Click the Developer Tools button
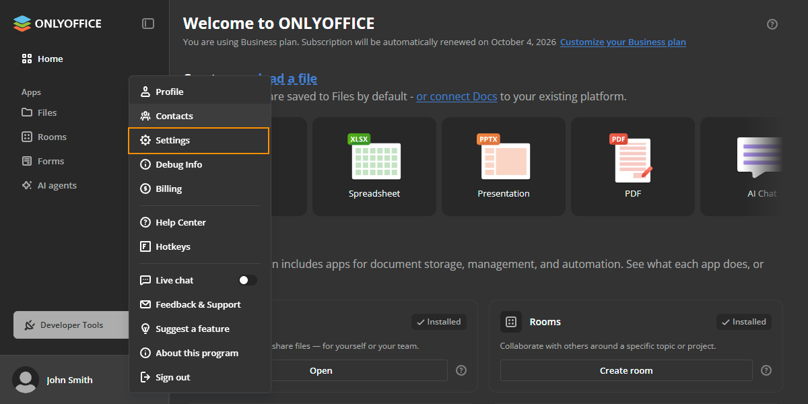This screenshot has height=404, width=808. tap(71, 325)
